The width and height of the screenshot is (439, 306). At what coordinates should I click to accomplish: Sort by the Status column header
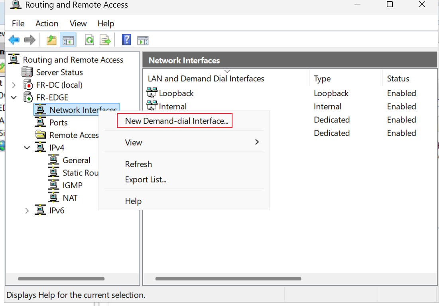pos(398,79)
